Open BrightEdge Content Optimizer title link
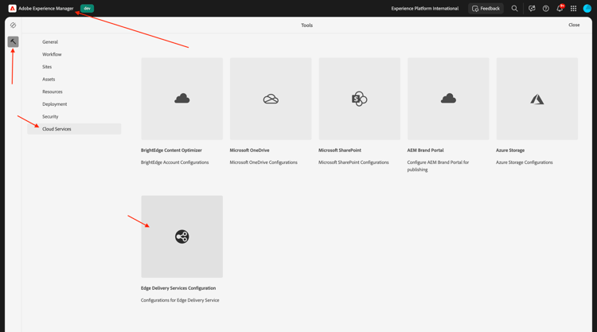Screen dimensions: 597x332 tap(171, 150)
